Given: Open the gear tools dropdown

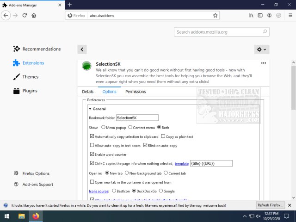Looking at the screenshot, I should click(x=262, y=49).
